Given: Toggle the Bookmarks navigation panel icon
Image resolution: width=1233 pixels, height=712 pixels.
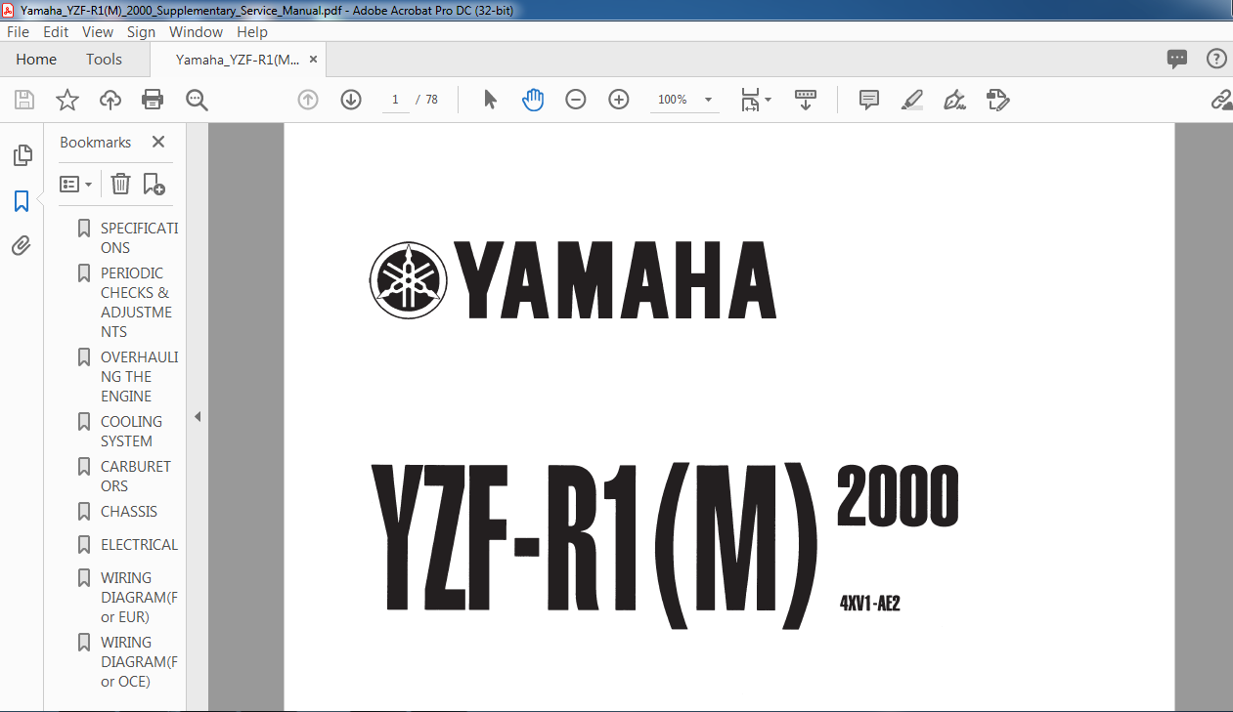Looking at the screenshot, I should (22, 201).
